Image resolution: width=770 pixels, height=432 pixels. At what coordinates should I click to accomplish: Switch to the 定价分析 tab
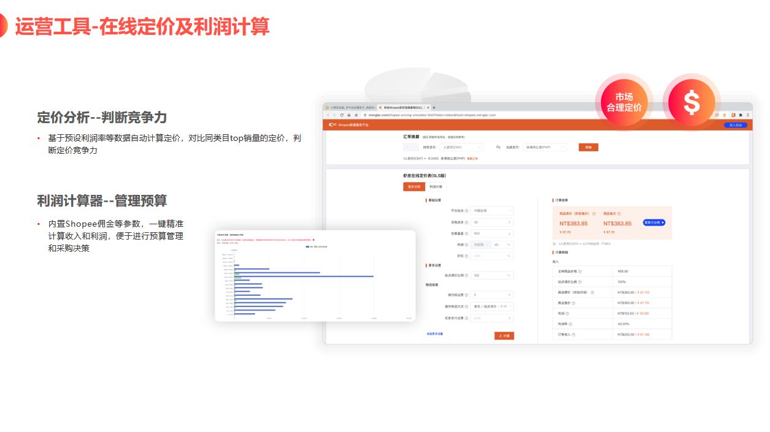tap(414, 186)
